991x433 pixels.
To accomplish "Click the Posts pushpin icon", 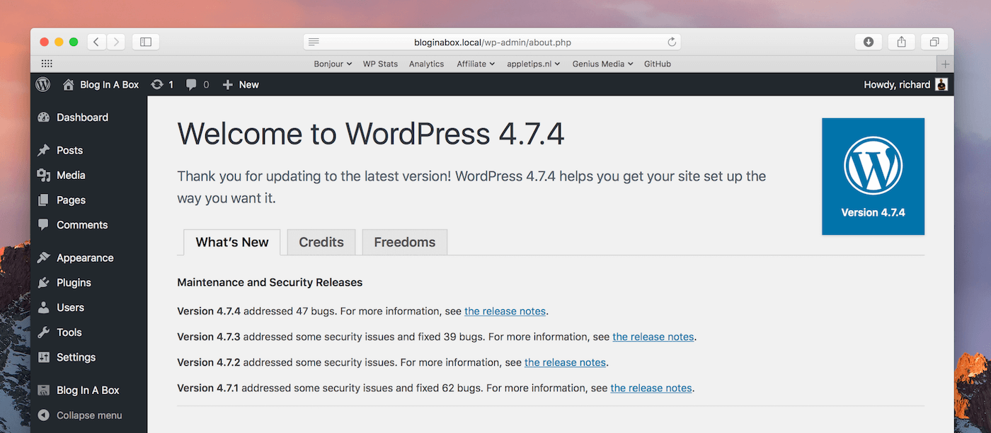I will click(44, 150).
